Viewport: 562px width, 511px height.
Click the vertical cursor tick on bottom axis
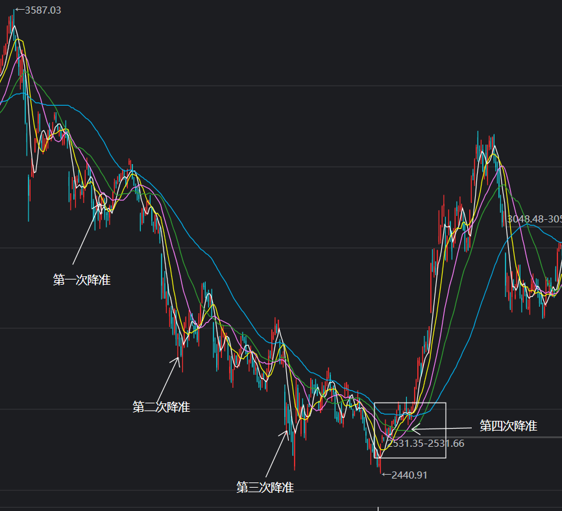[378, 508]
